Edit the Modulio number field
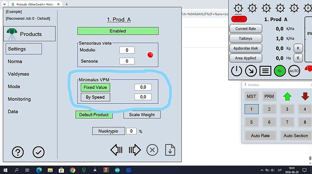This screenshot has height=174, width=312. pos(127,50)
